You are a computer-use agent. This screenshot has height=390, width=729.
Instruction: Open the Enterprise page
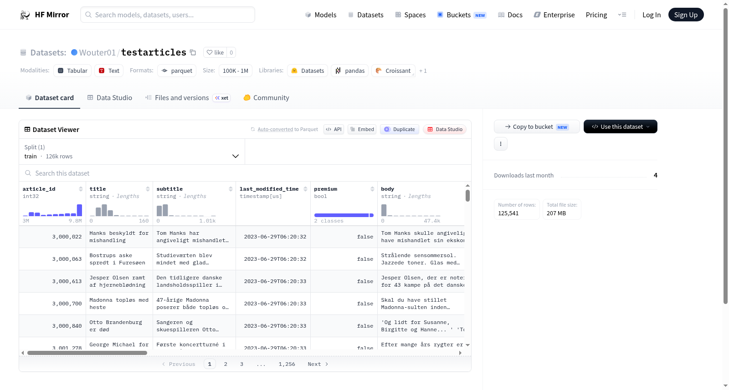click(x=554, y=15)
